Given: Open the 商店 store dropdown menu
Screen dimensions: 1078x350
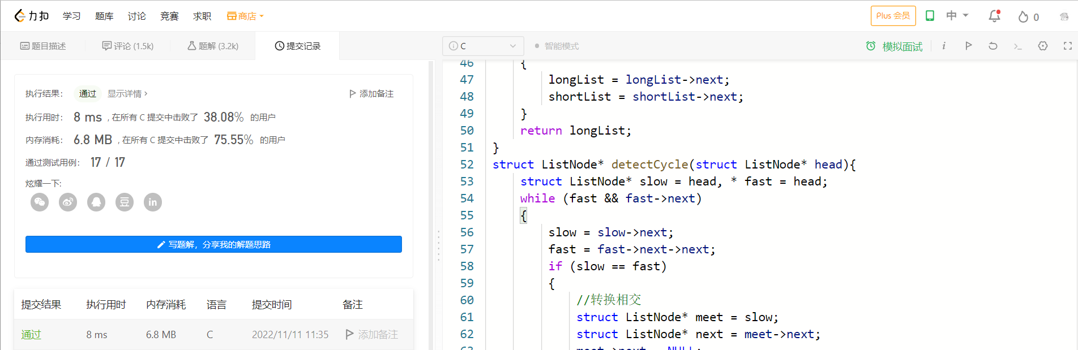Looking at the screenshot, I should click(x=246, y=16).
